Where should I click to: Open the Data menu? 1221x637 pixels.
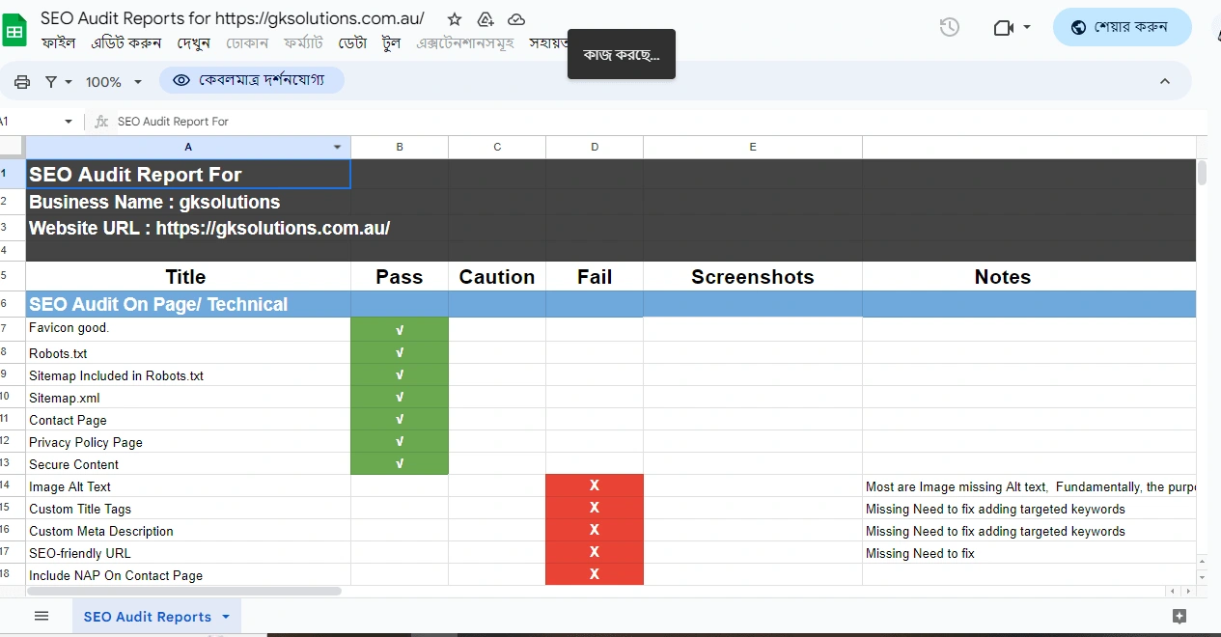click(x=352, y=43)
